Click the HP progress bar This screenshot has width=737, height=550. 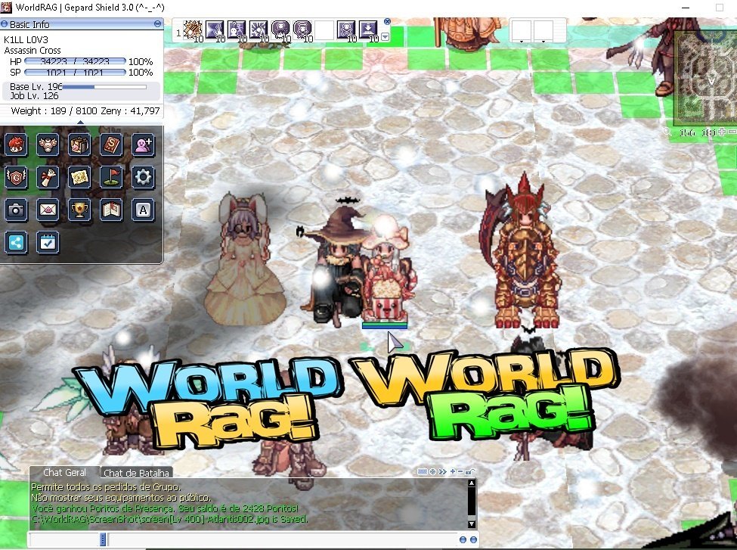coord(75,61)
